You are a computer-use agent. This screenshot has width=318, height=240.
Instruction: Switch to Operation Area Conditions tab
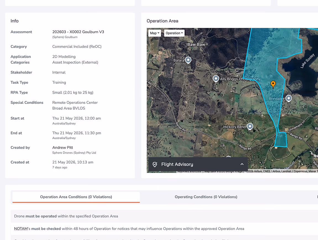pos(76,197)
